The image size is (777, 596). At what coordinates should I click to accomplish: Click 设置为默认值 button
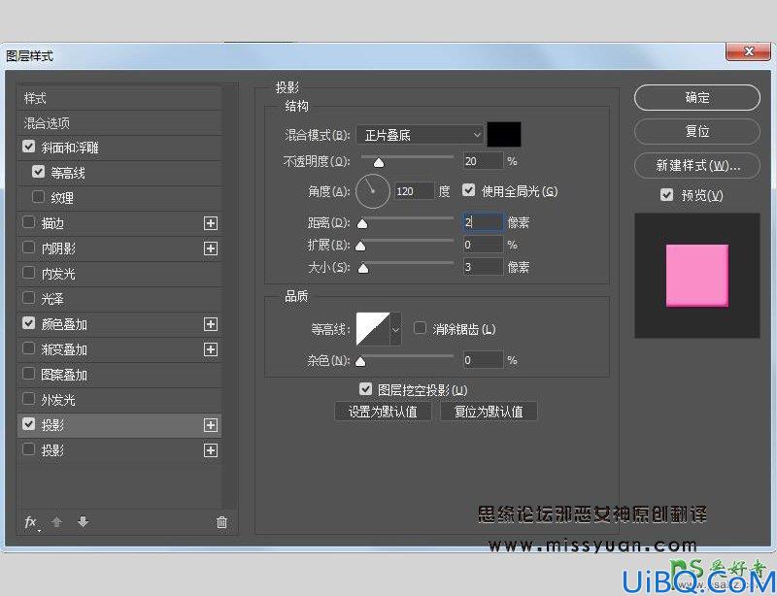coord(383,412)
